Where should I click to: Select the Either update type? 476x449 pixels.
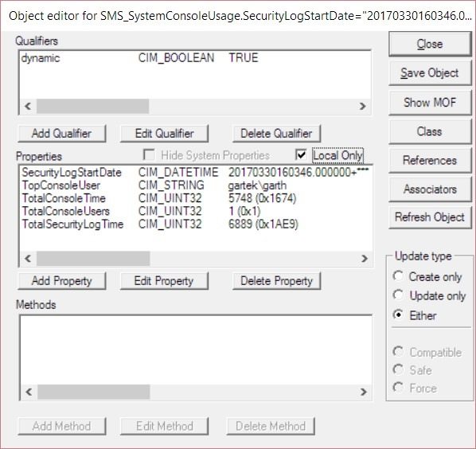click(x=398, y=315)
